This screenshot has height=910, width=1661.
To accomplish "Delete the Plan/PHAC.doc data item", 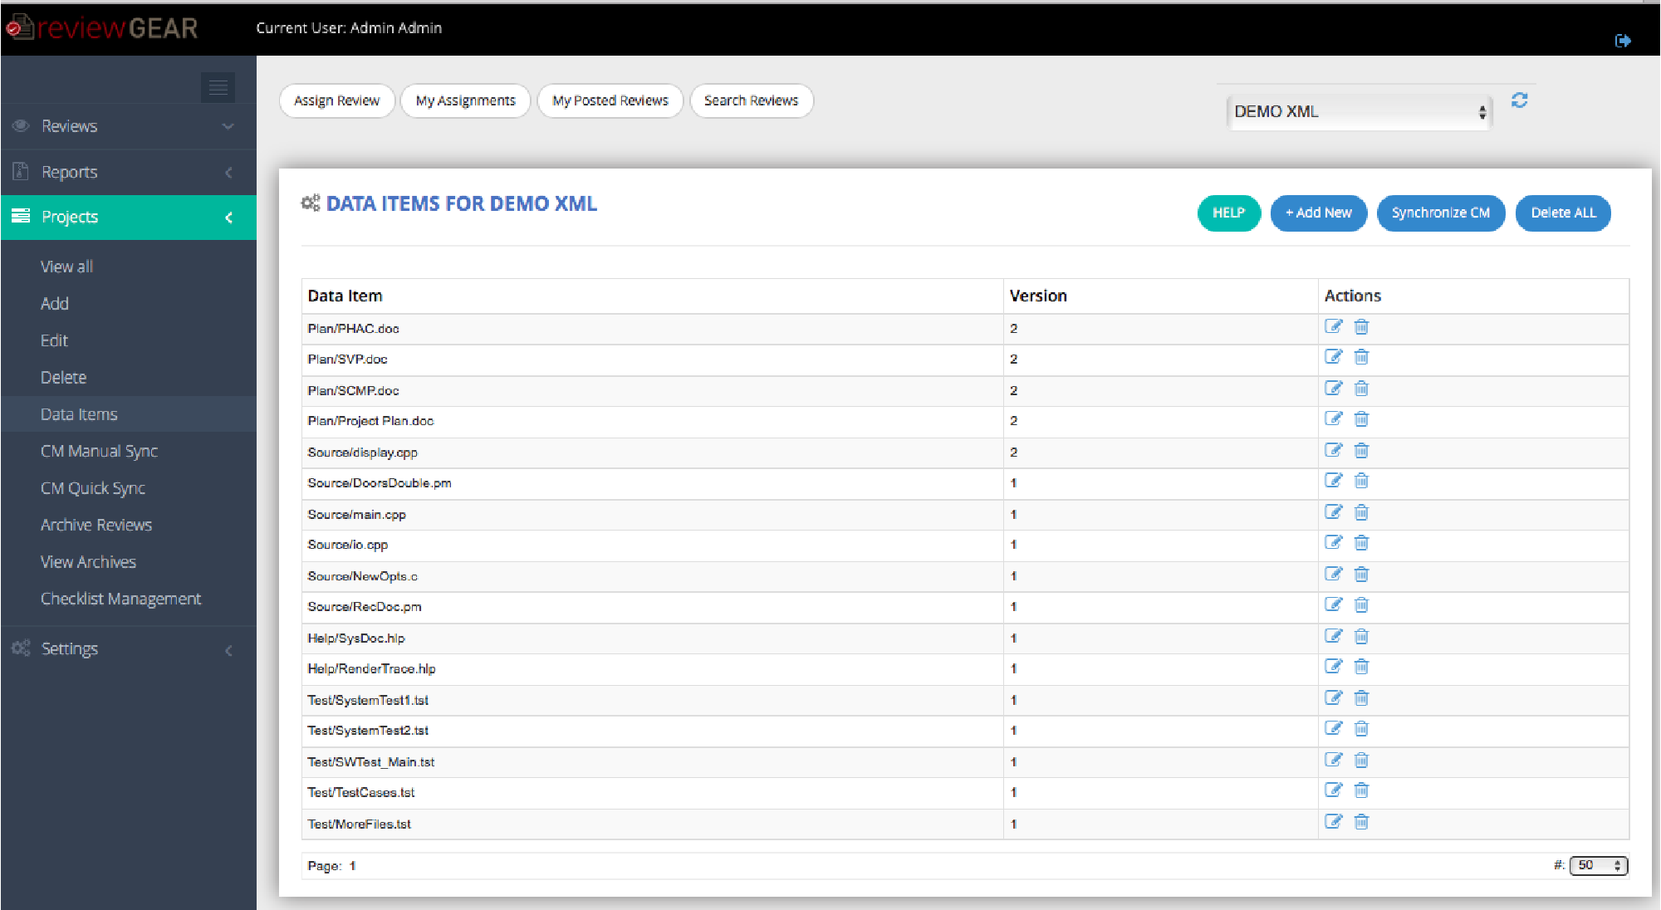I will 1361,326.
